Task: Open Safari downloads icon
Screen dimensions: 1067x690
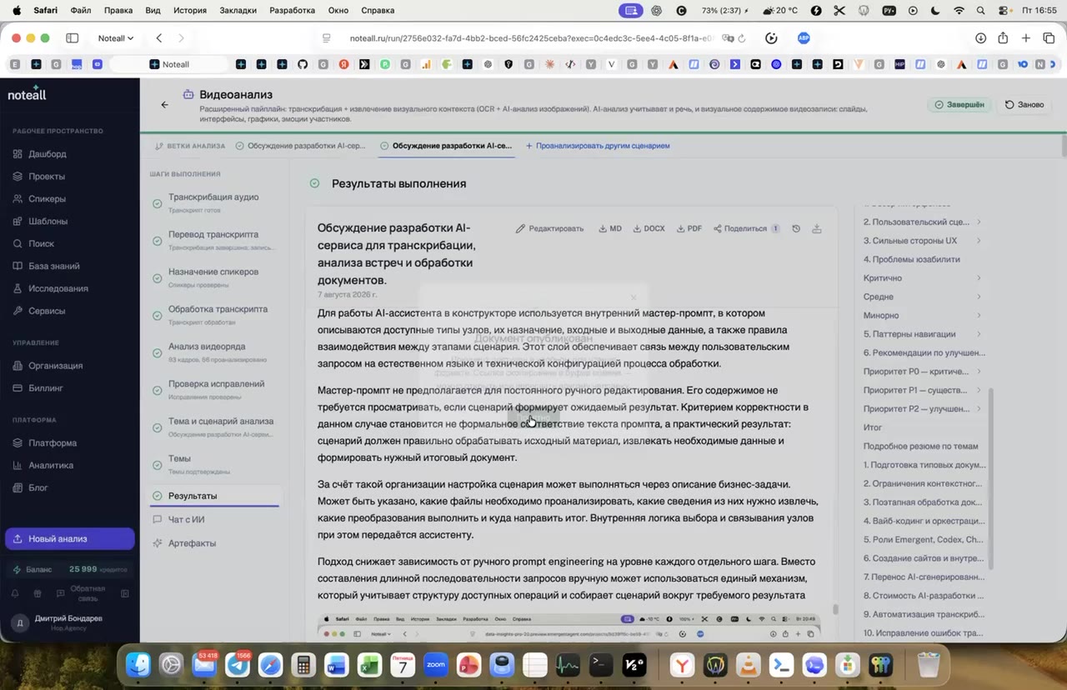Action: (981, 38)
